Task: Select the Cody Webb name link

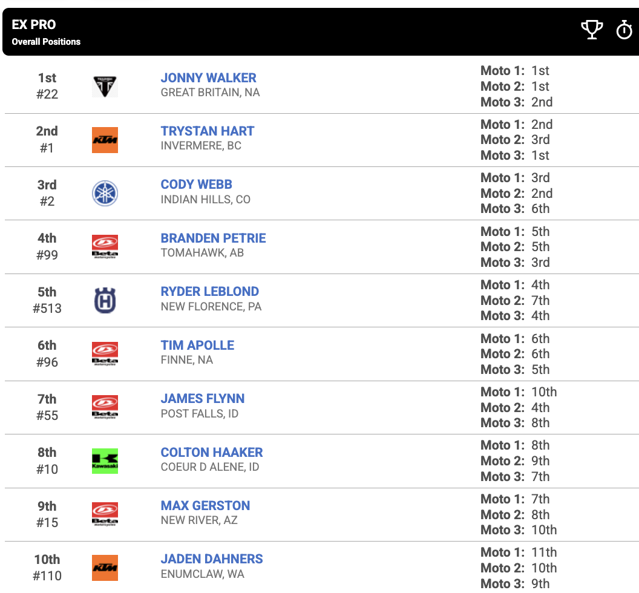Action: click(196, 185)
